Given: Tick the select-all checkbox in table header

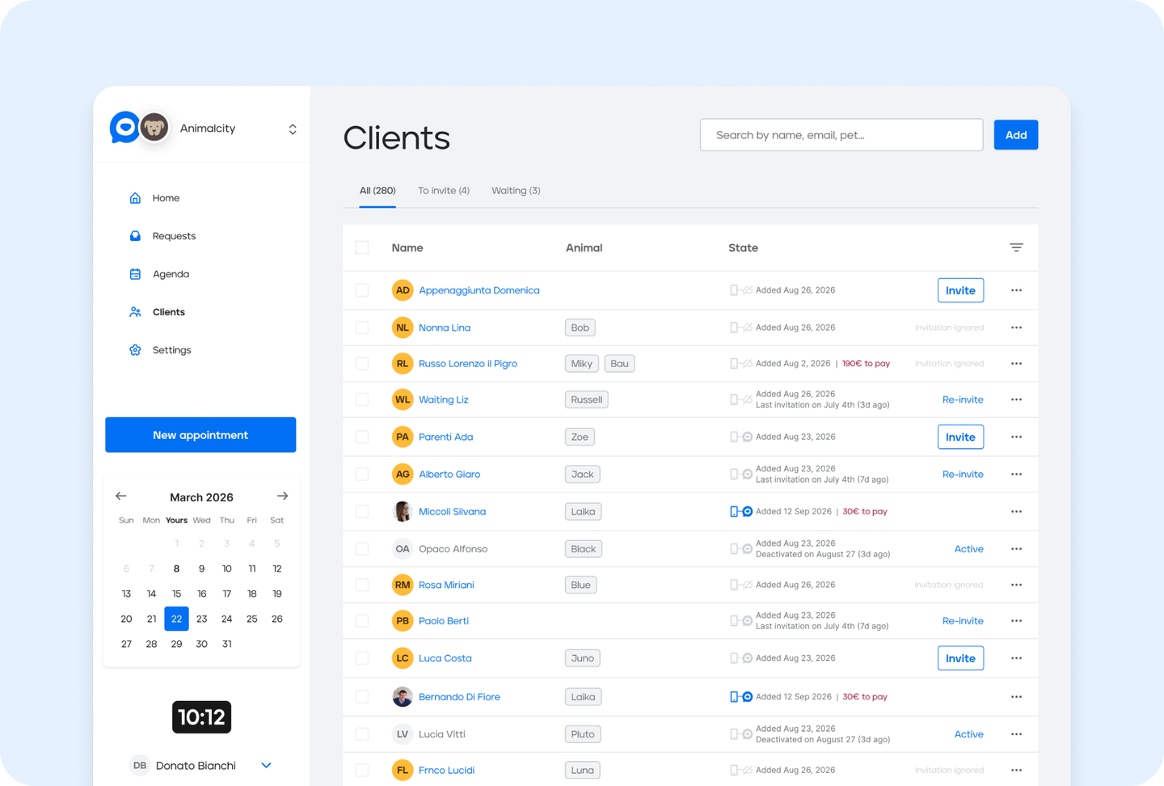Looking at the screenshot, I should [362, 247].
